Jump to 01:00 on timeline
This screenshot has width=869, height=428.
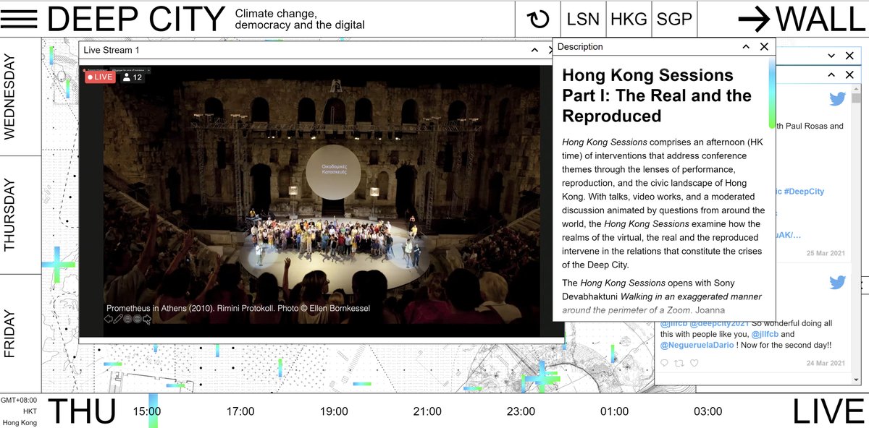point(614,411)
